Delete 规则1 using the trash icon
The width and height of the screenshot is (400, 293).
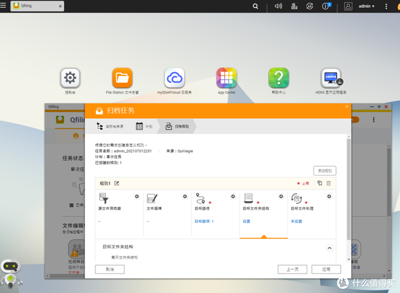click(x=328, y=183)
